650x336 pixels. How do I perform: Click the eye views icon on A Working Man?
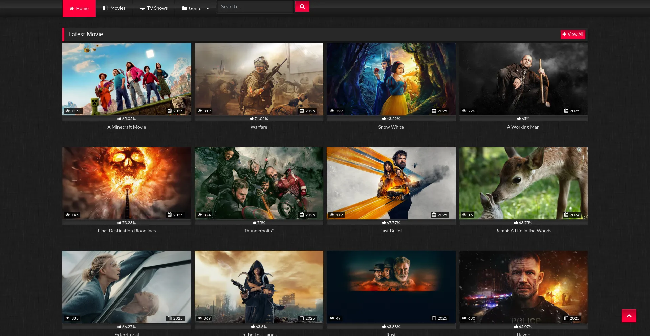(x=464, y=111)
